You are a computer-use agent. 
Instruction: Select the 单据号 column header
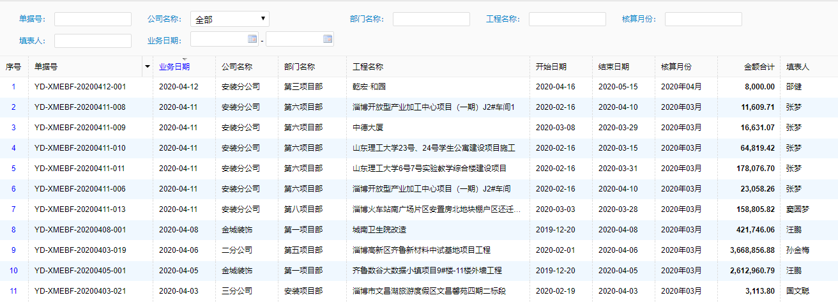pyautogui.click(x=46, y=66)
